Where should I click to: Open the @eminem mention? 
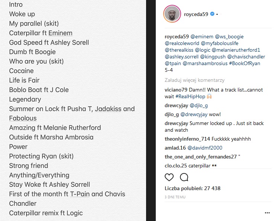pos(202,37)
